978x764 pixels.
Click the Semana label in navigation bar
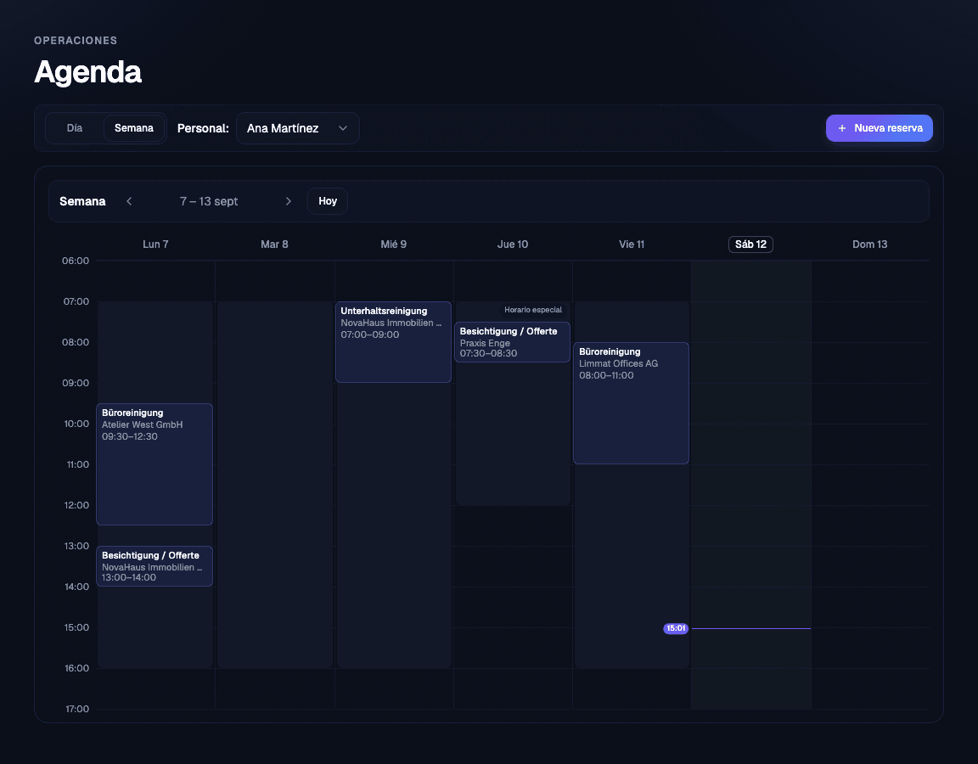[x=82, y=201]
